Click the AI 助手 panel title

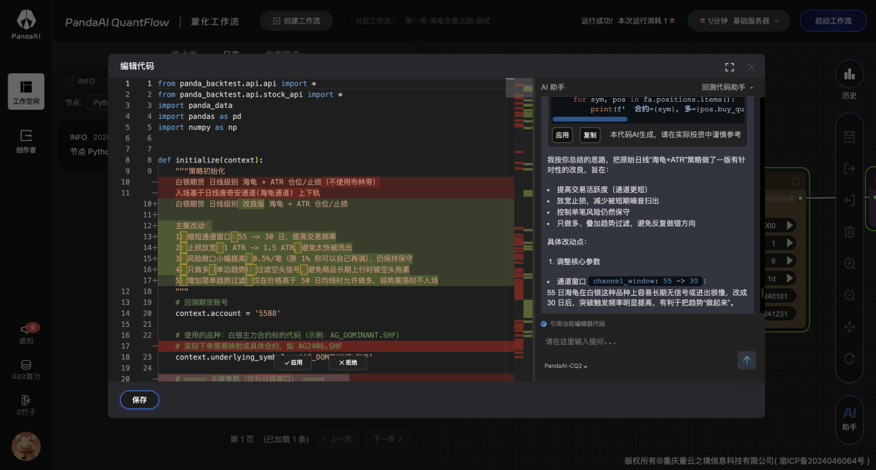(552, 87)
